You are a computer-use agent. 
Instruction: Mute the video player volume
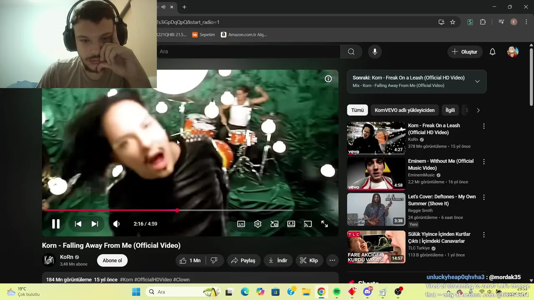116,224
